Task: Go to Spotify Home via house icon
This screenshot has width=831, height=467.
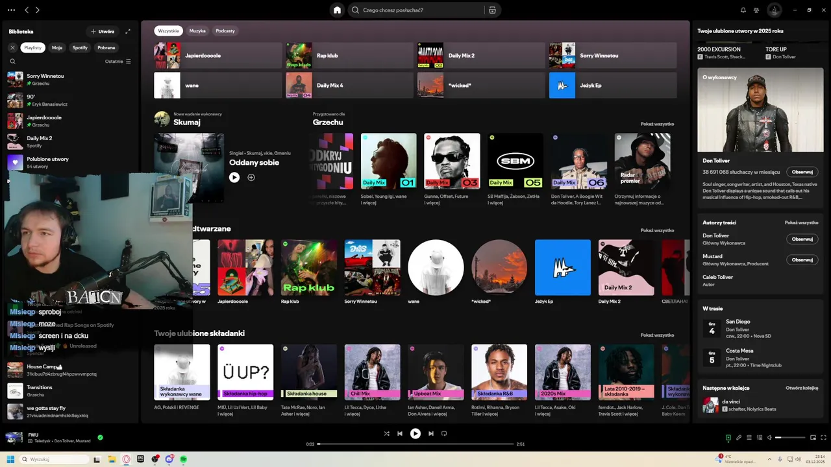Action: (337, 10)
